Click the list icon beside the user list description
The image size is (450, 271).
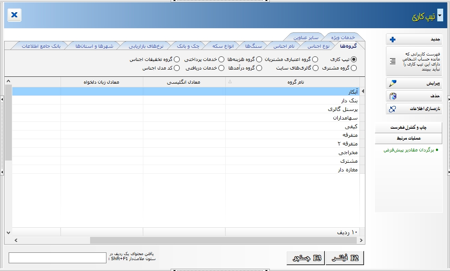pos(393,61)
